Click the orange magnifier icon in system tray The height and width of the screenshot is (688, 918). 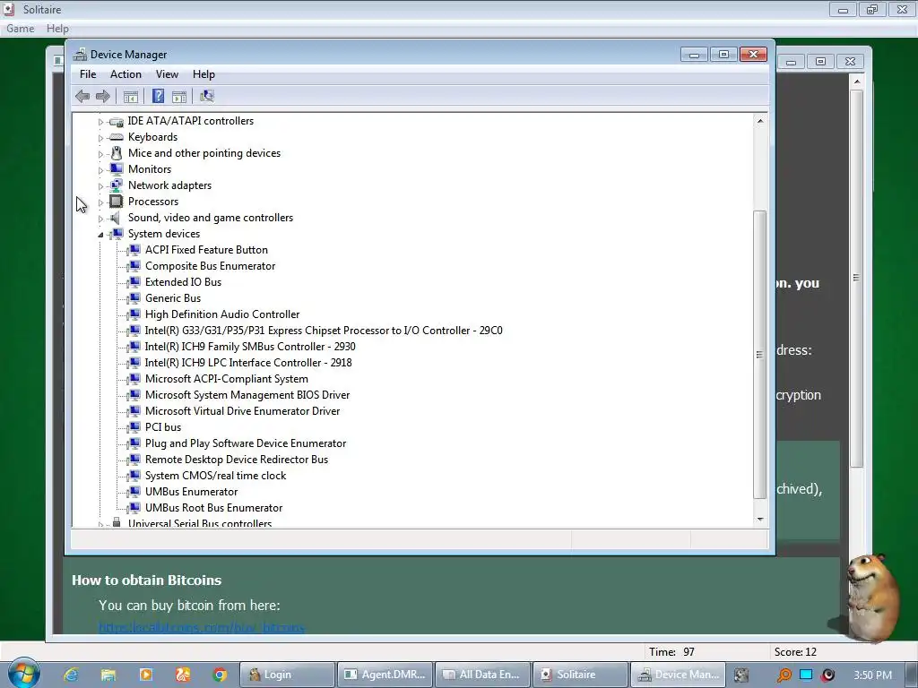[x=784, y=675]
